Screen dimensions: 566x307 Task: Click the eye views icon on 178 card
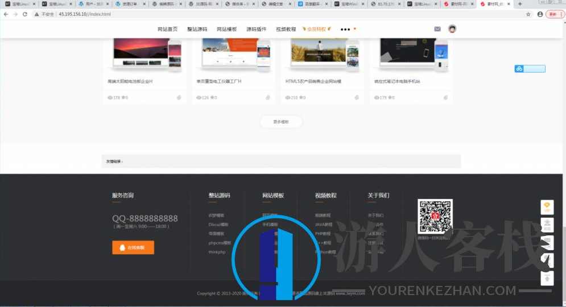click(110, 97)
